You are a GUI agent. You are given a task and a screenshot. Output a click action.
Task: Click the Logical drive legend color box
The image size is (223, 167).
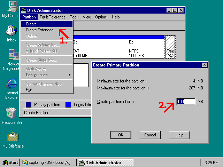click(68, 105)
